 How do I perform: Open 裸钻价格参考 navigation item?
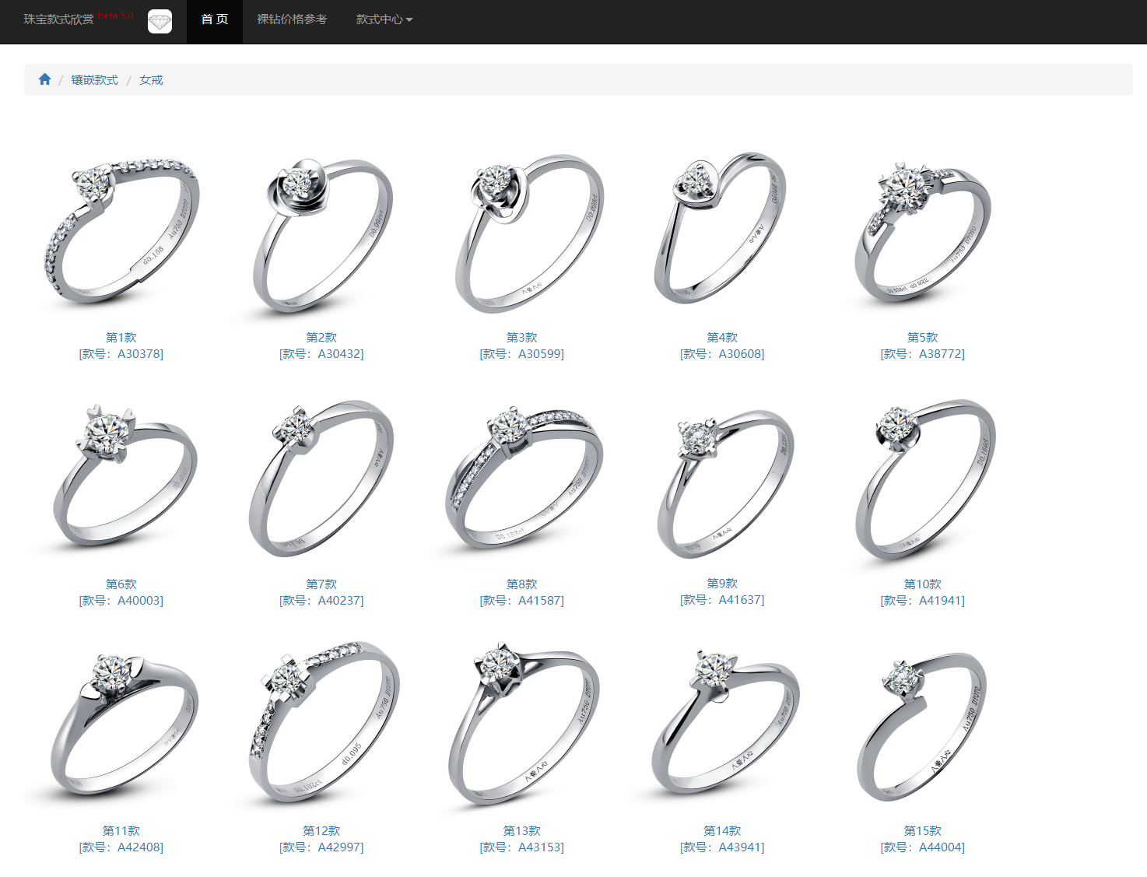[x=292, y=19]
